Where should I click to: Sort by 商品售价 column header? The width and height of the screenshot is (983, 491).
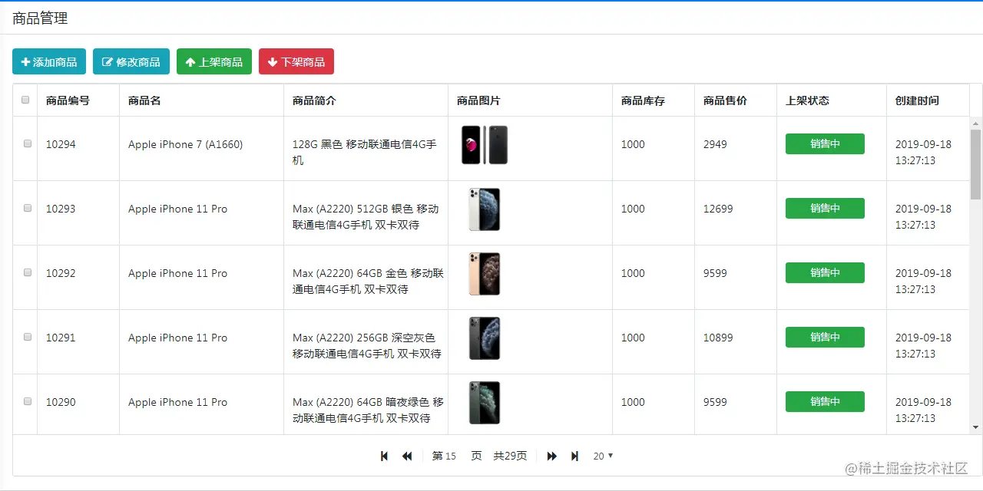click(725, 101)
